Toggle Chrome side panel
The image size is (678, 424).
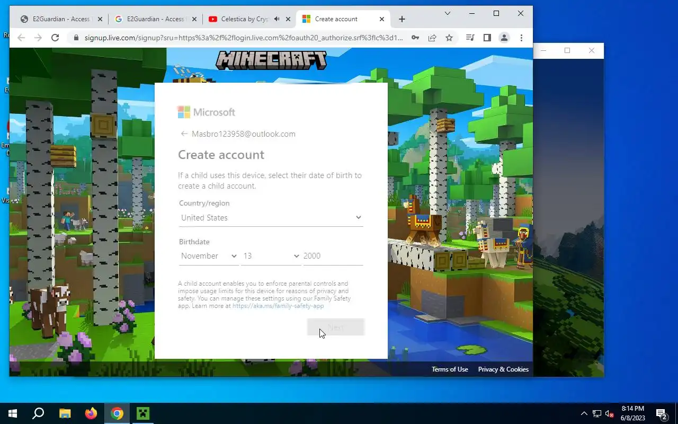487,38
